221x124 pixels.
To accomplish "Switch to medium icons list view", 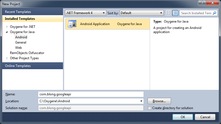I will pos(175,13).
